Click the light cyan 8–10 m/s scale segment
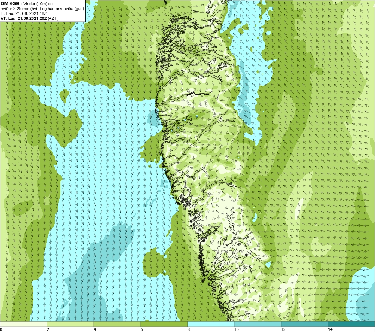 pyautogui.click(x=211, y=324)
